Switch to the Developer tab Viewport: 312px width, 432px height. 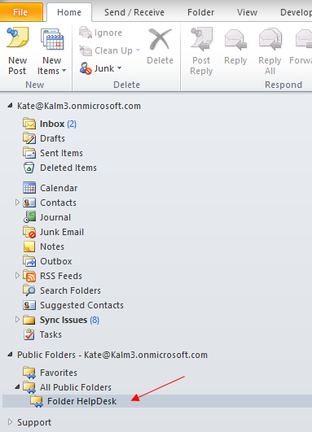point(296,12)
